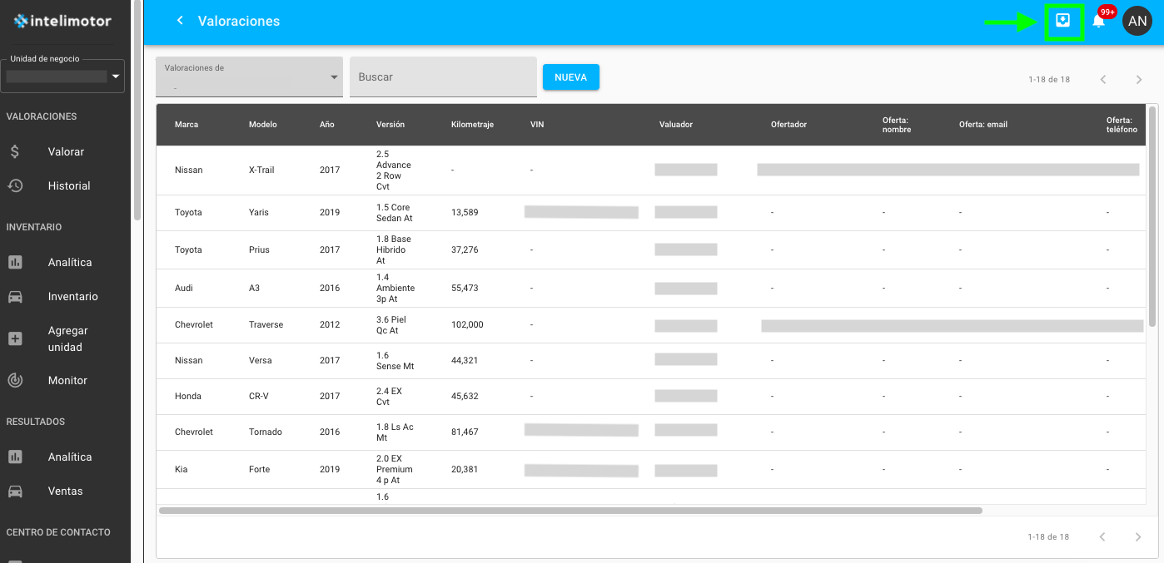Open the AN user avatar menu

(1137, 21)
